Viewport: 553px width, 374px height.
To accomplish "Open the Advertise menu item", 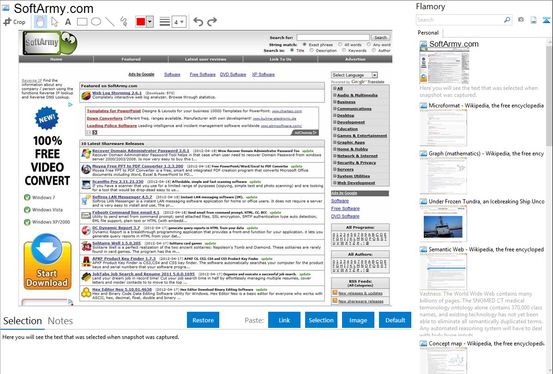I will [355, 59].
